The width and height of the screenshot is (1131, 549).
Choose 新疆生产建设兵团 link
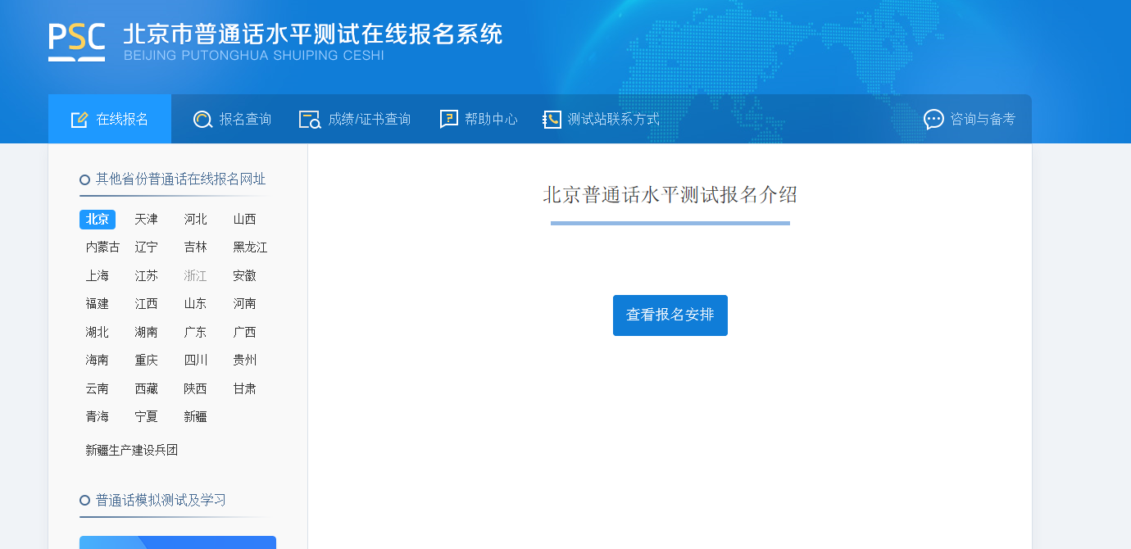[x=132, y=451]
